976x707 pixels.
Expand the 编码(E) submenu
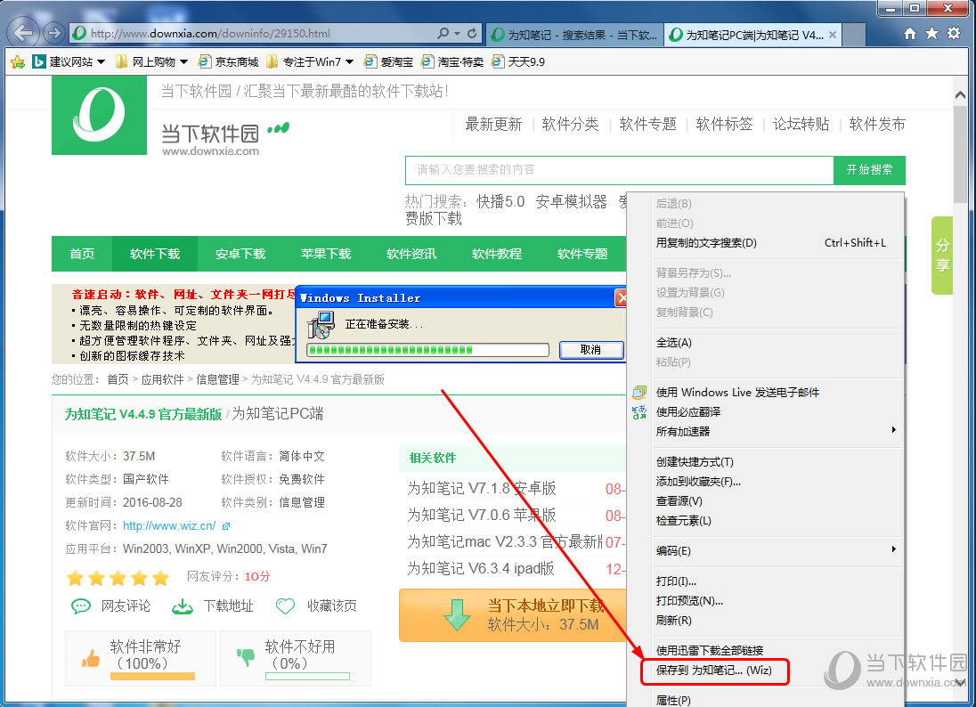point(777,551)
